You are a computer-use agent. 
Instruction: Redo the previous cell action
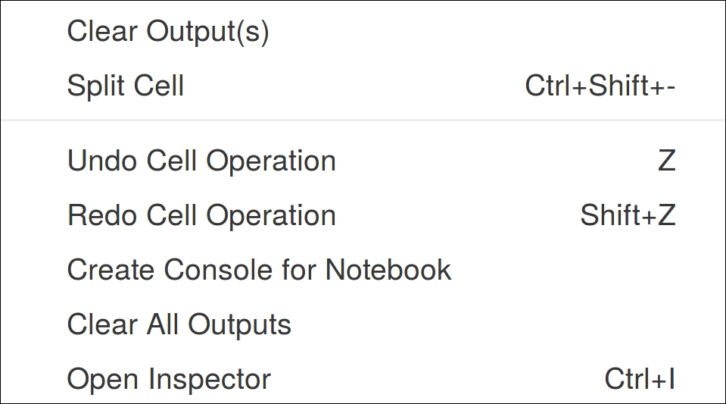coord(201,215)
